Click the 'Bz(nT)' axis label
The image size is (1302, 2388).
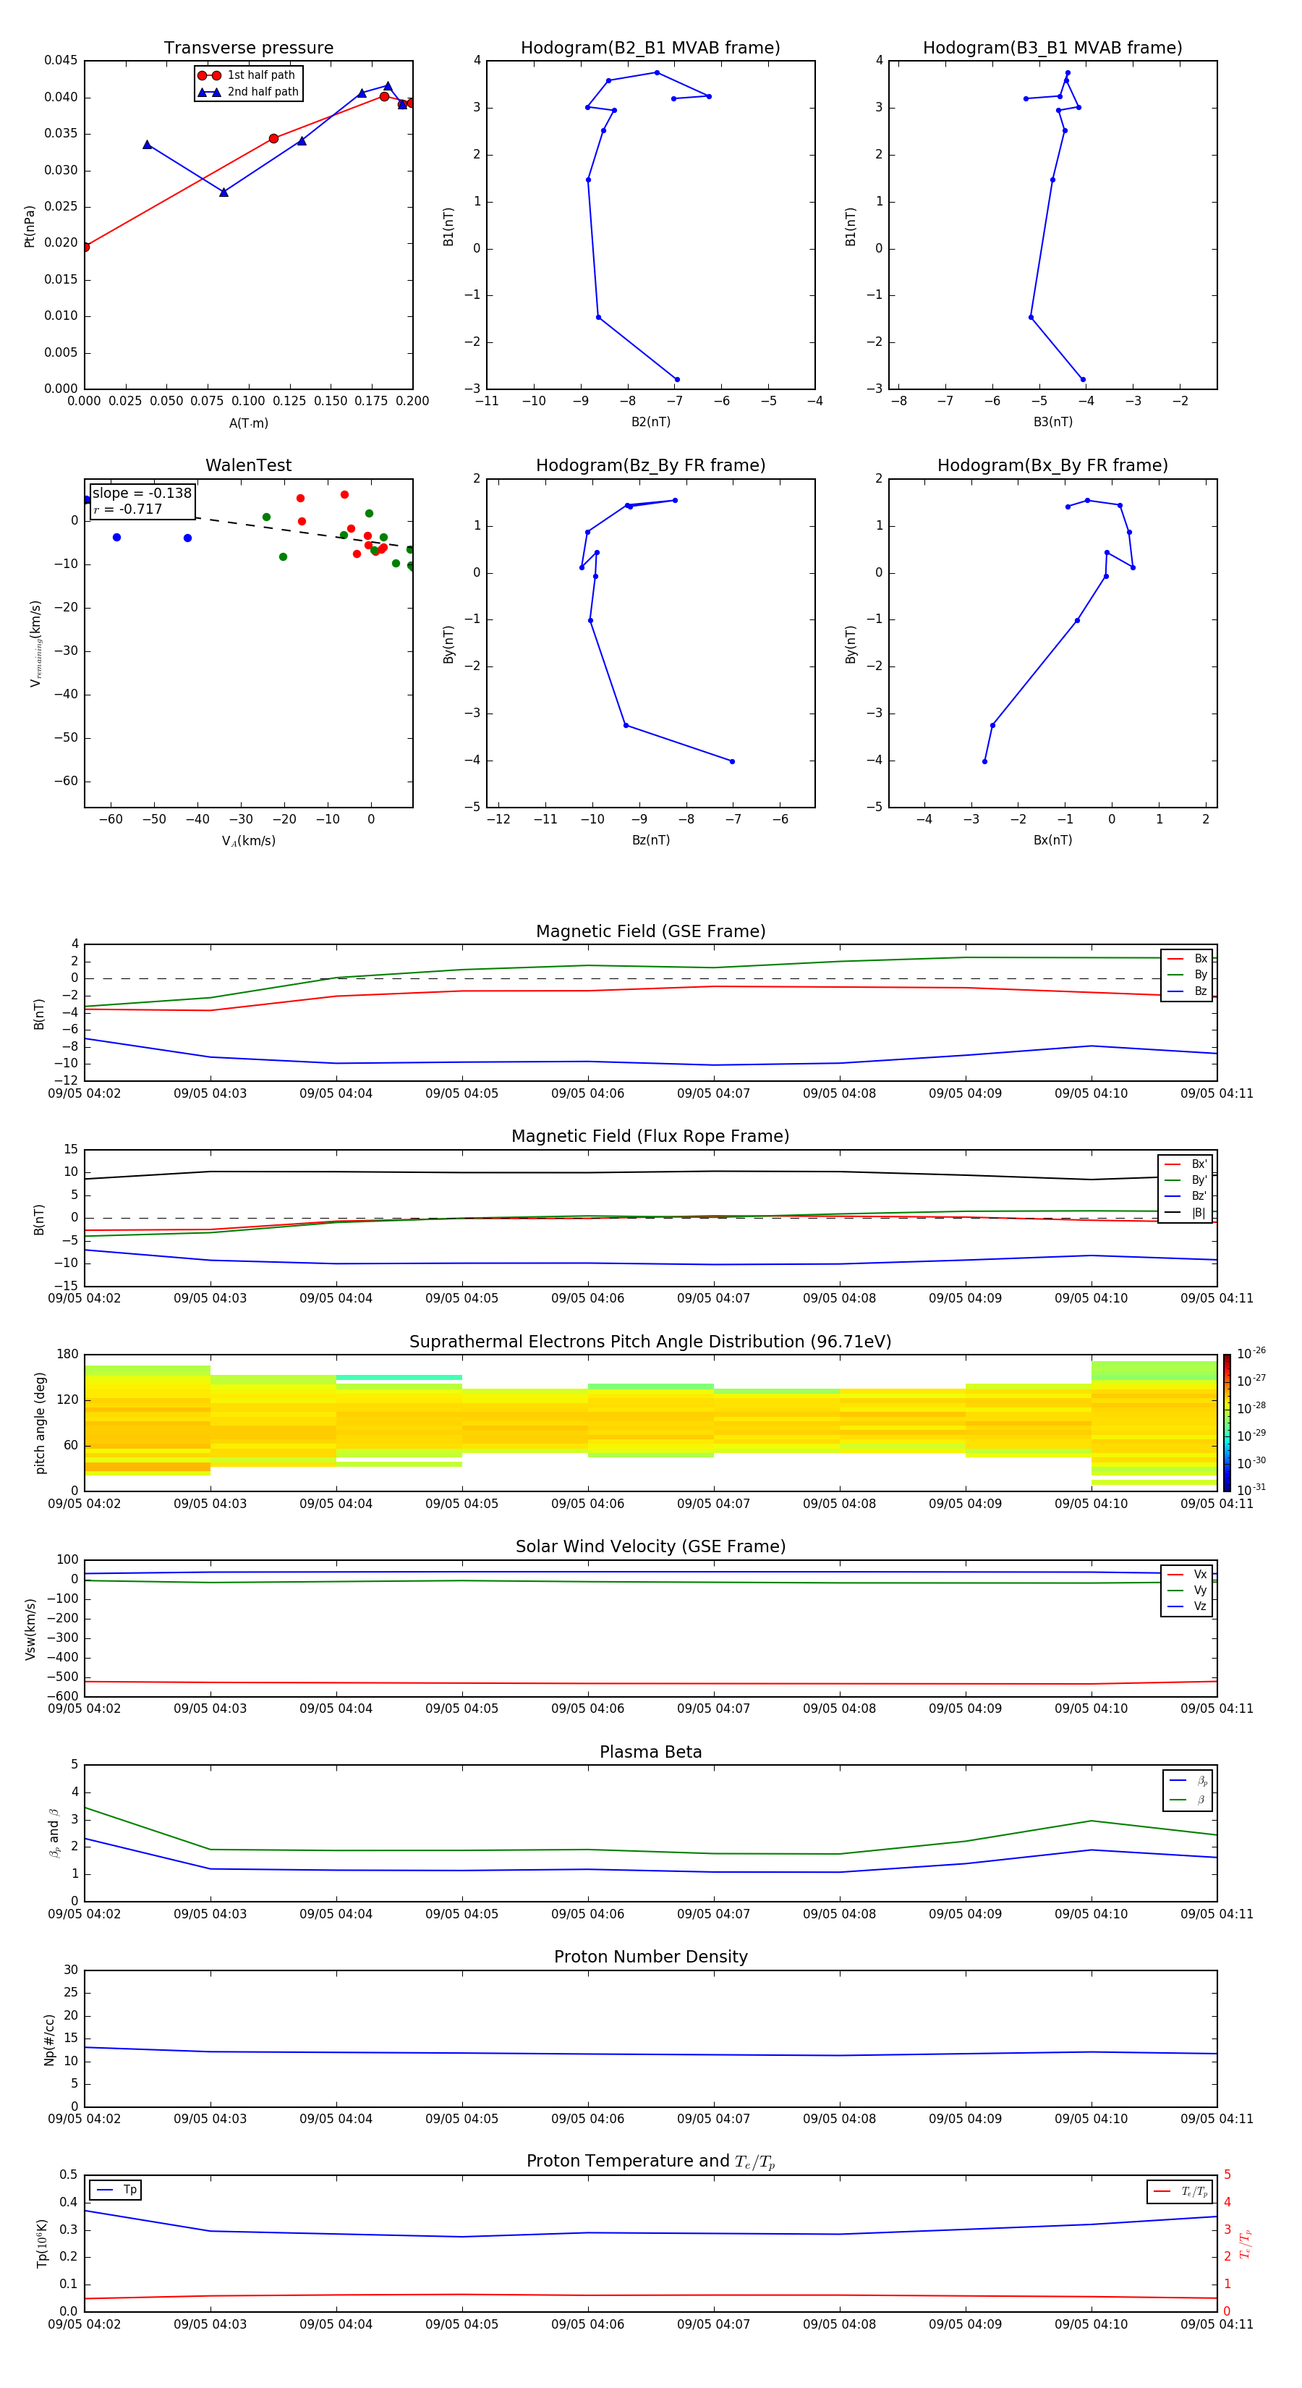[x=650, y=840]
